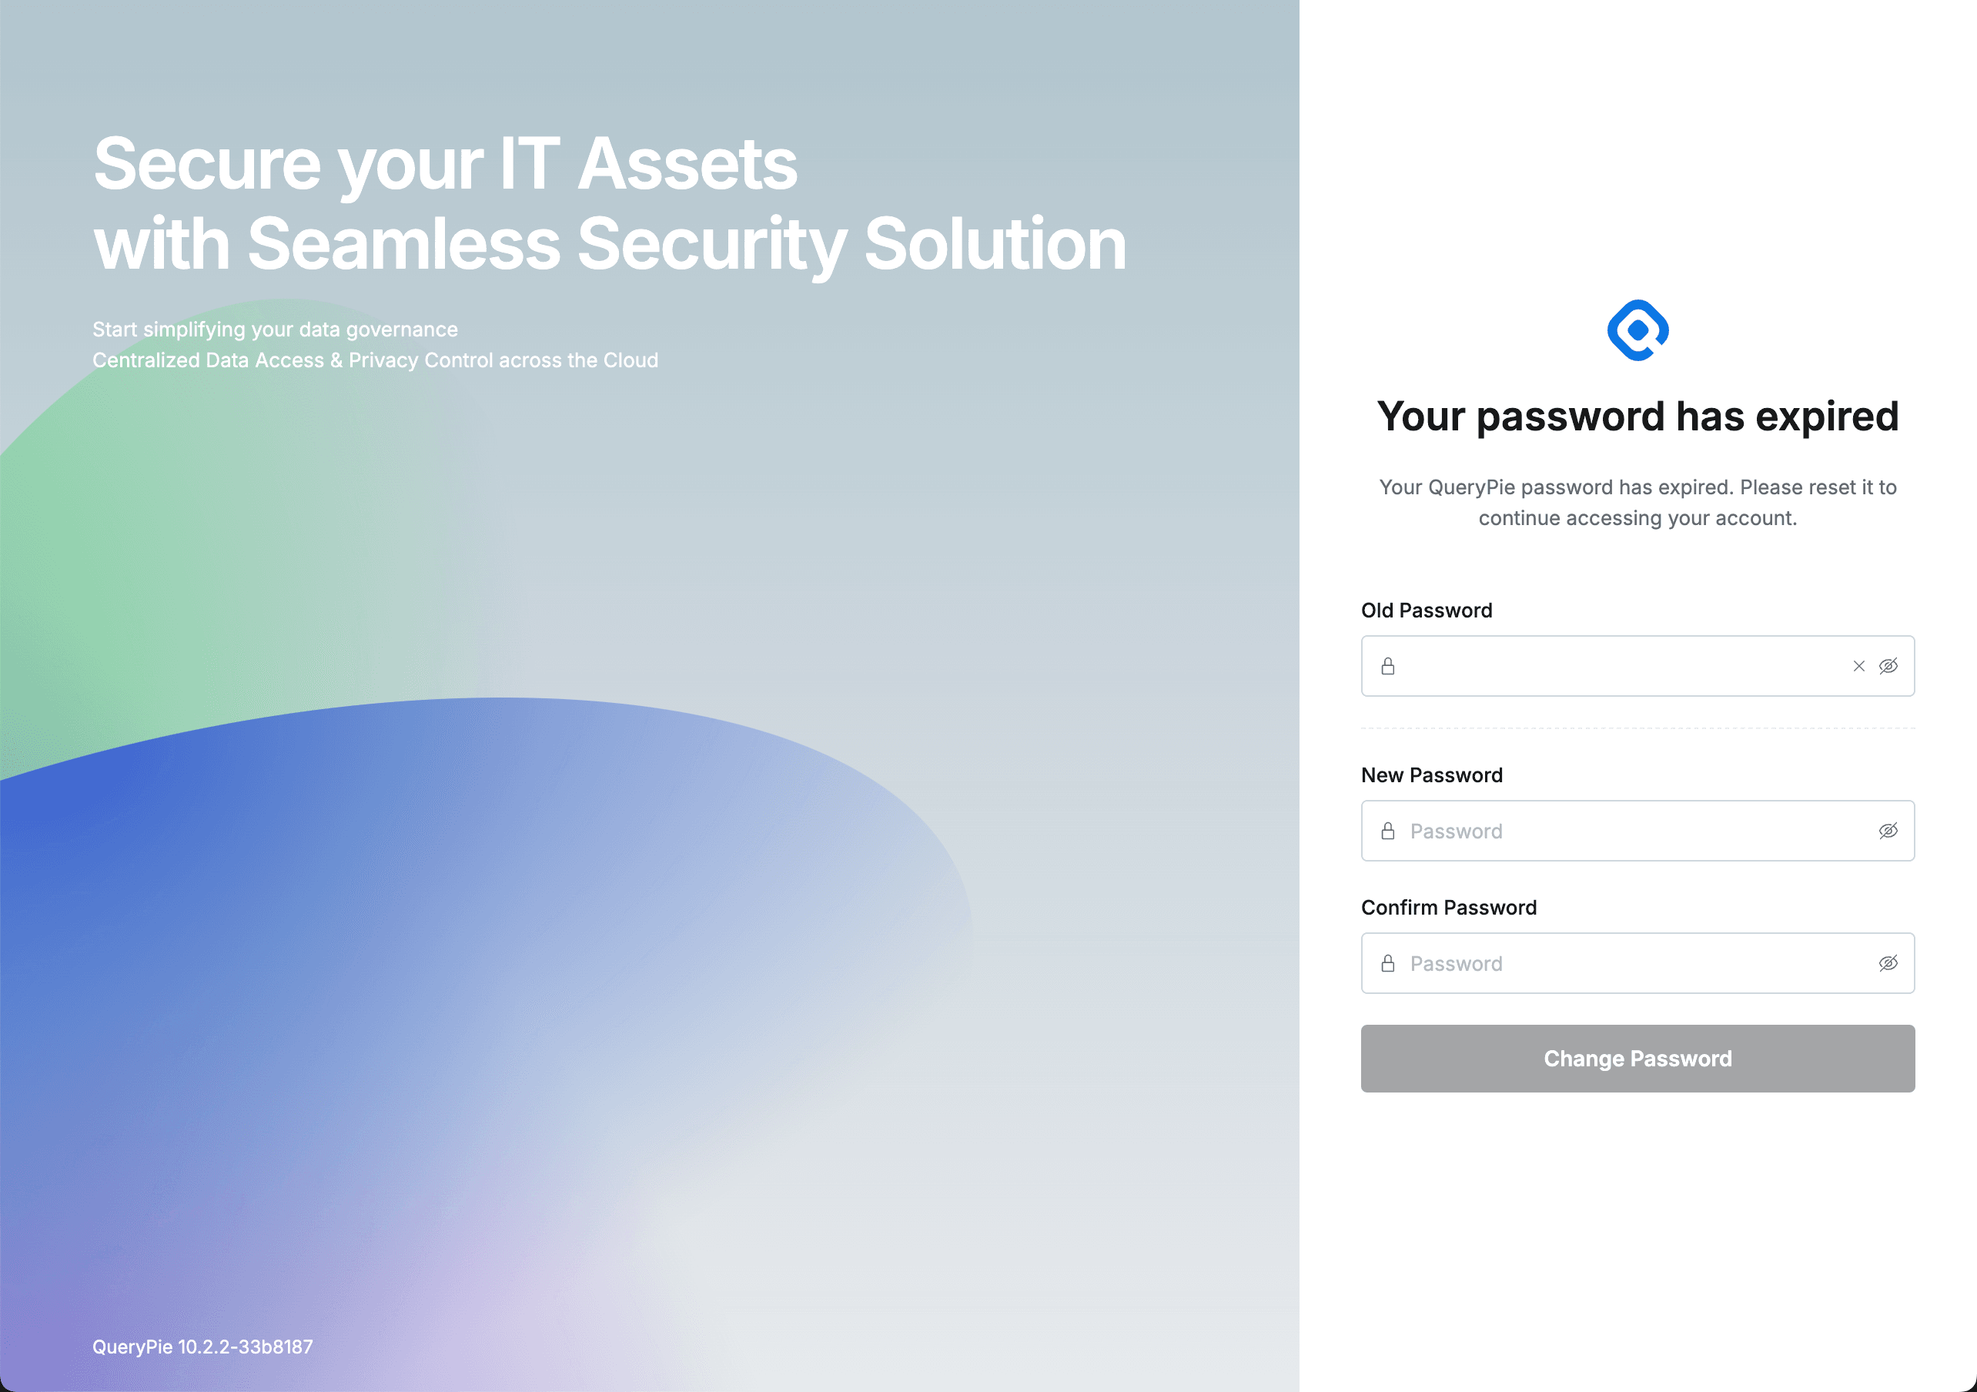Click the lock icon in Old Password field
Image resolution: width=1977 pixels, height=1392 pixels.
1389,666
